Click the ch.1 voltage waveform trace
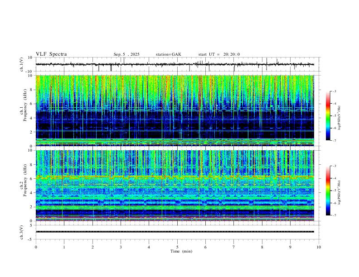This screenshot has height=277, width=359. pyautogui.click(x=175, y=64)
